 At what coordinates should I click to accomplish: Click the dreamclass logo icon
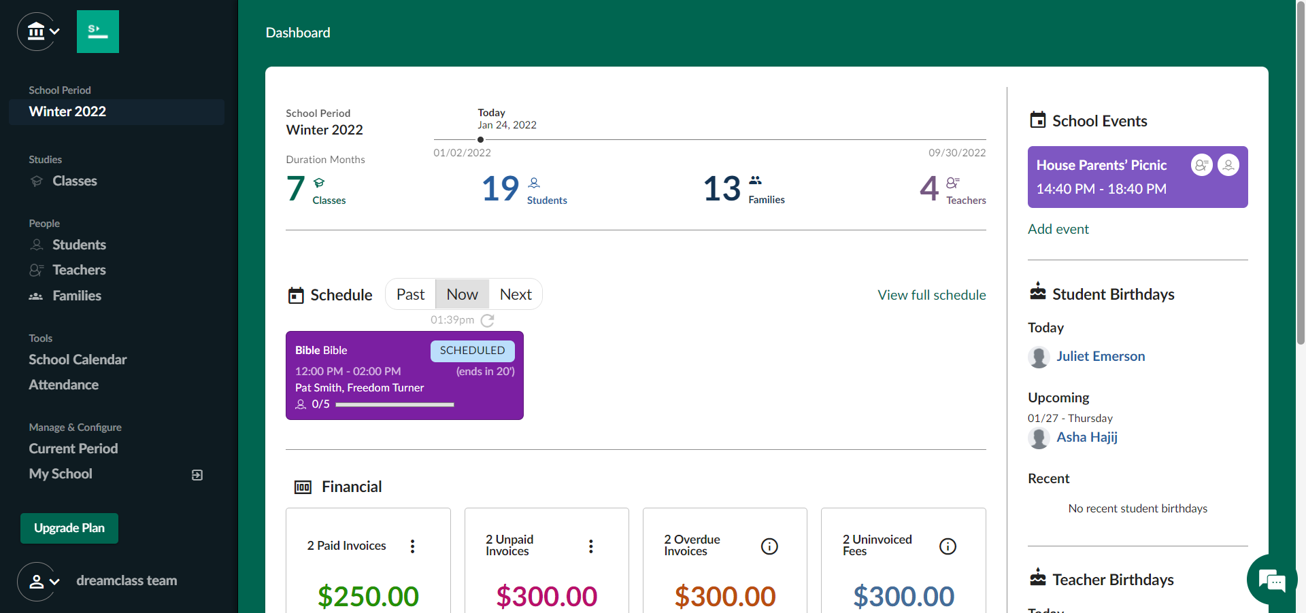point(98,31)
